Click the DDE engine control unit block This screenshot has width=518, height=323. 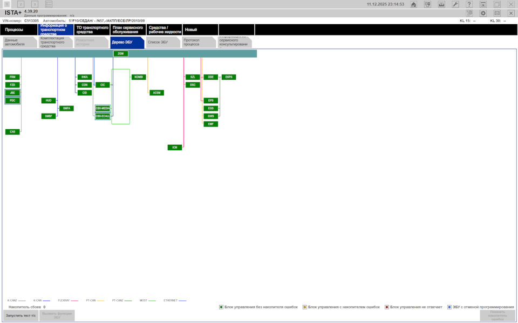pyautogui.click(x=211, y=77)
